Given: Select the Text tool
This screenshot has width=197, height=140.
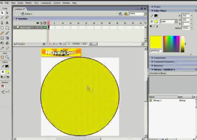Looking at the screenshot, I should [7, 23].
